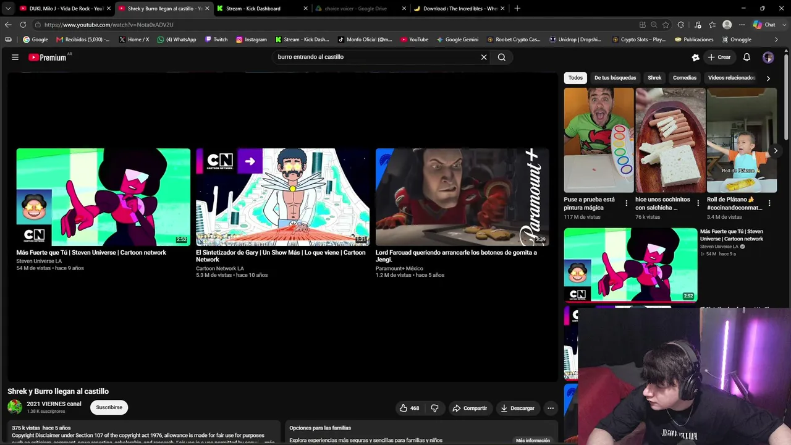
Task: Open the zoom magnifier in address bar
Action: tap(654, 25)
